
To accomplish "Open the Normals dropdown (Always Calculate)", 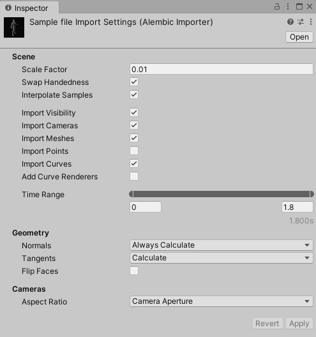I will coord(222,245).
